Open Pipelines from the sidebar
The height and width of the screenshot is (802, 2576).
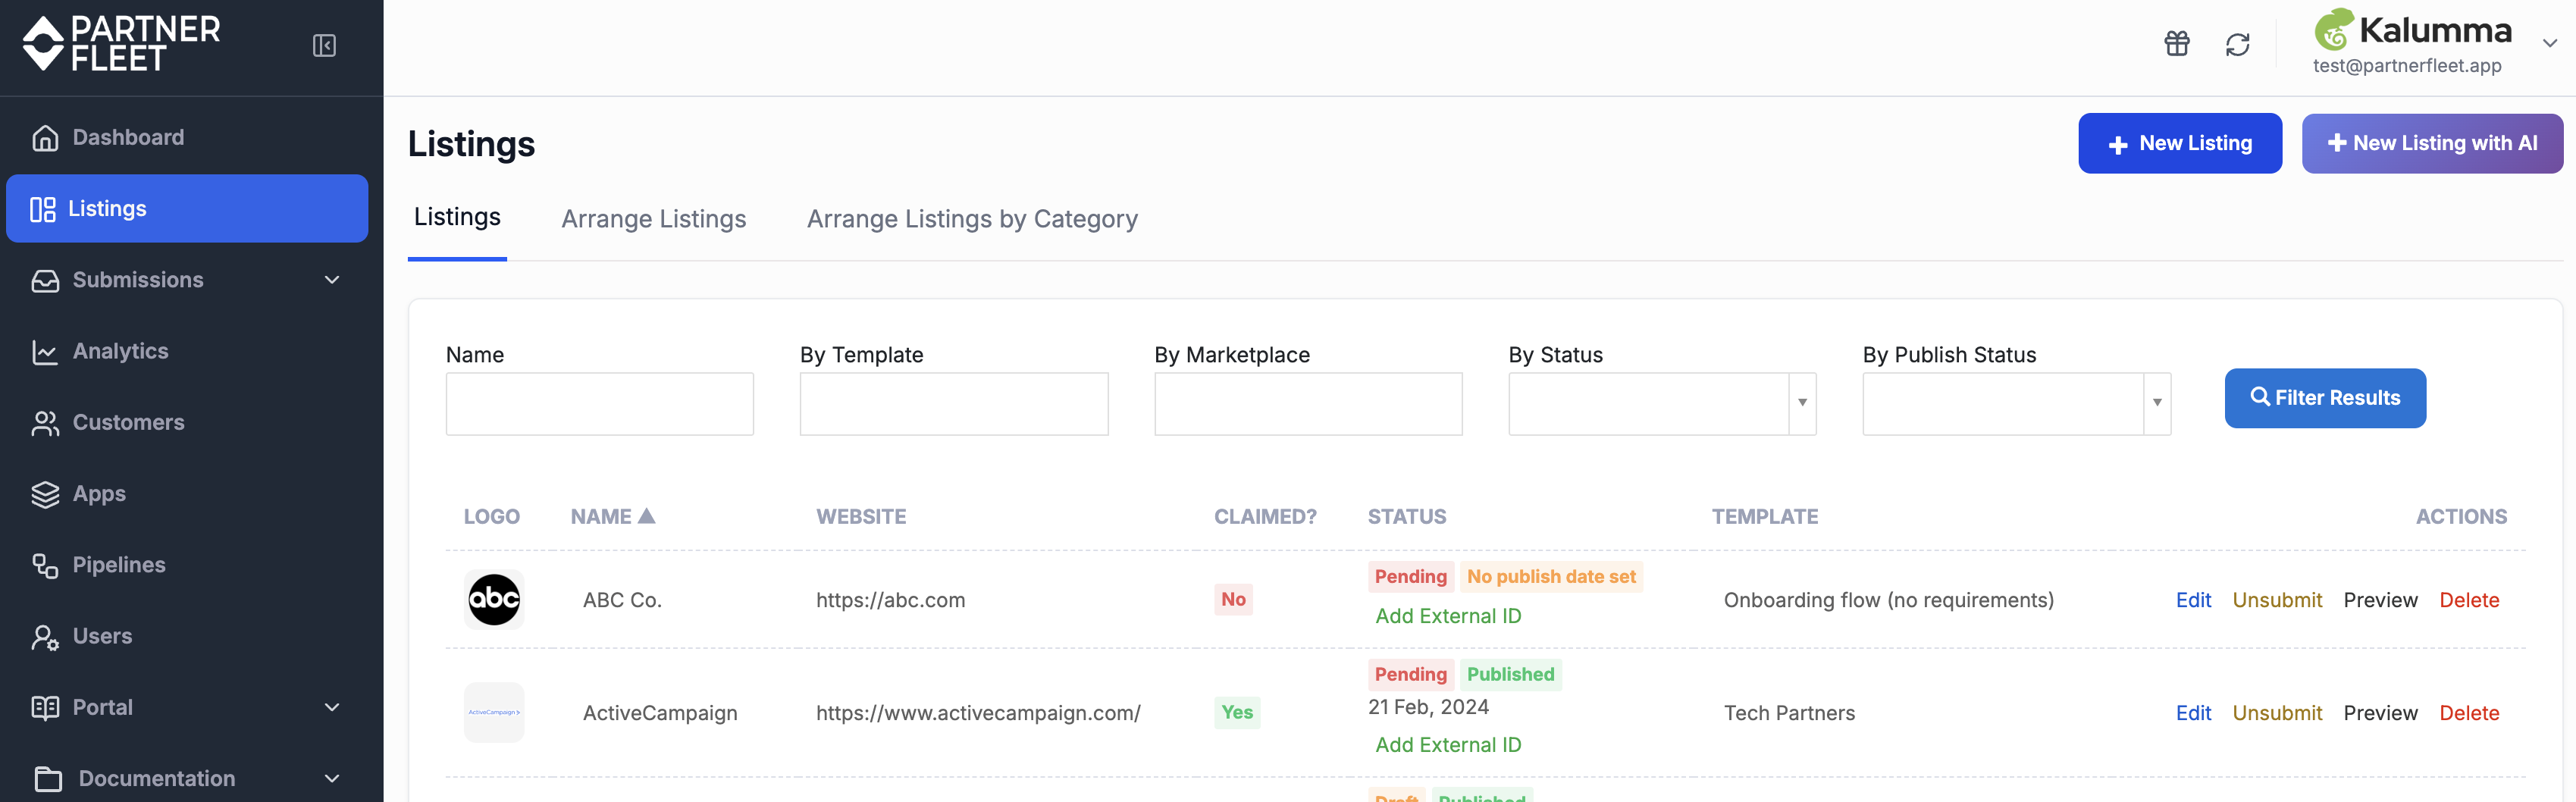click(x=187, y=564)
